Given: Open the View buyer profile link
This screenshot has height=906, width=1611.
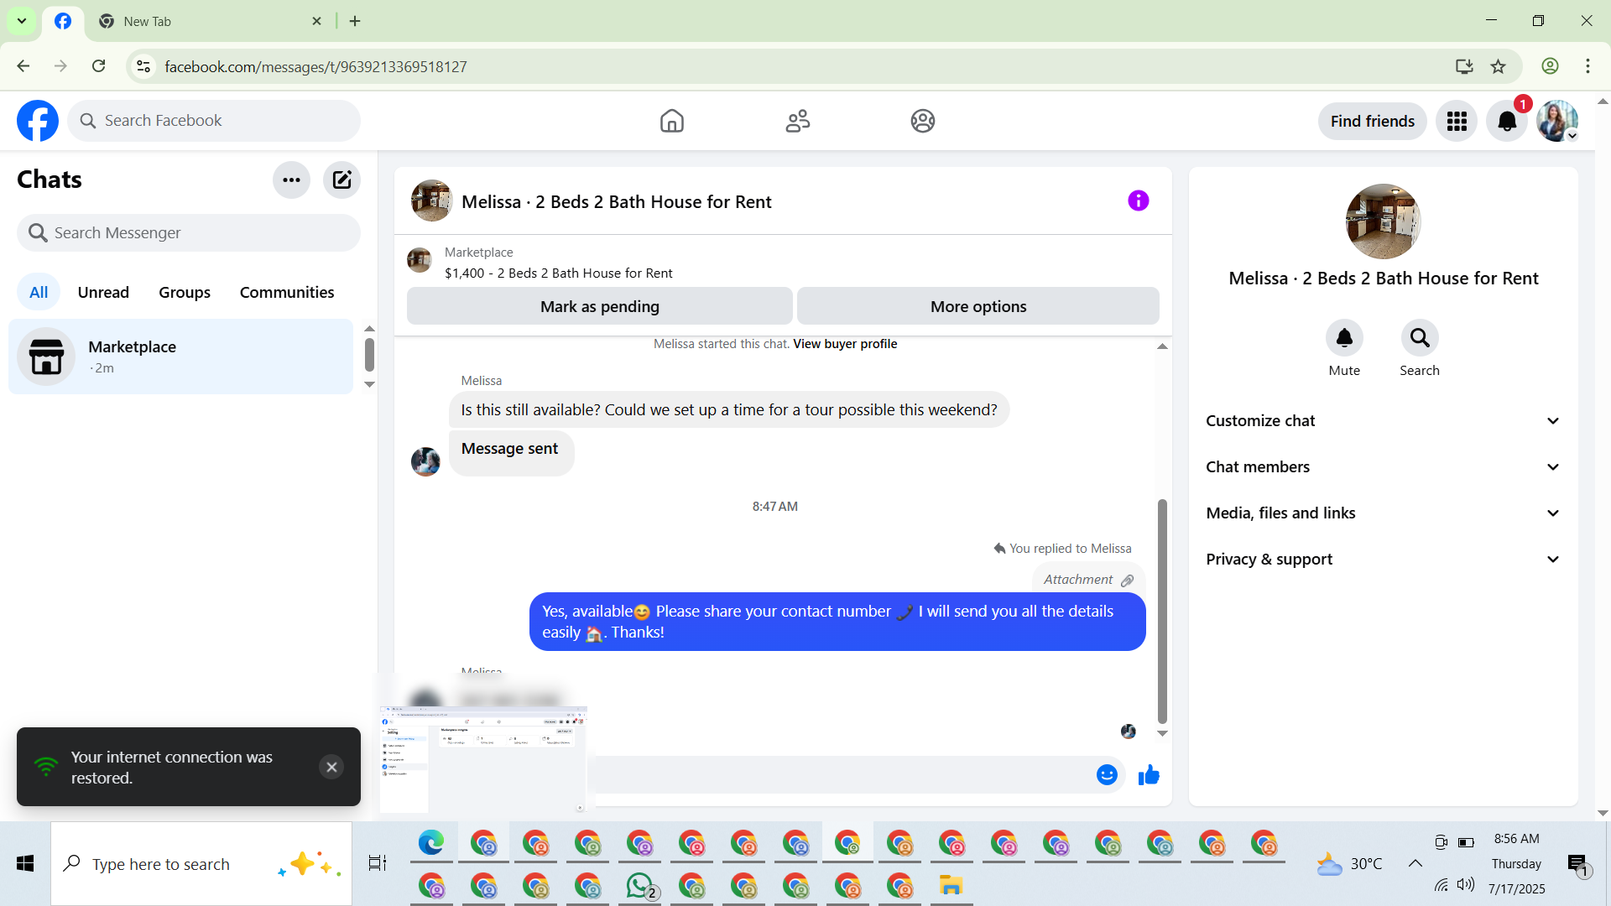Looking at the screenshot, I should [845, 344].
